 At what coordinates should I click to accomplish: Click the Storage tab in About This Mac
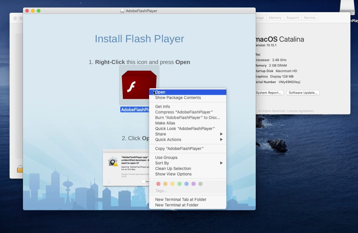coord(261,18)
